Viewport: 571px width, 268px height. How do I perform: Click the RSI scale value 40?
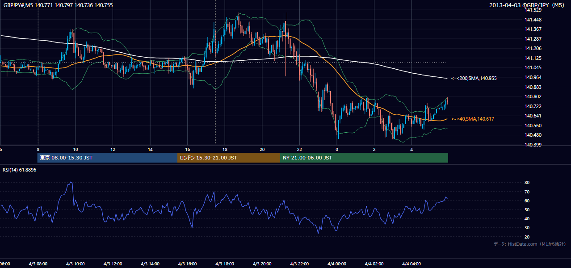527,219
